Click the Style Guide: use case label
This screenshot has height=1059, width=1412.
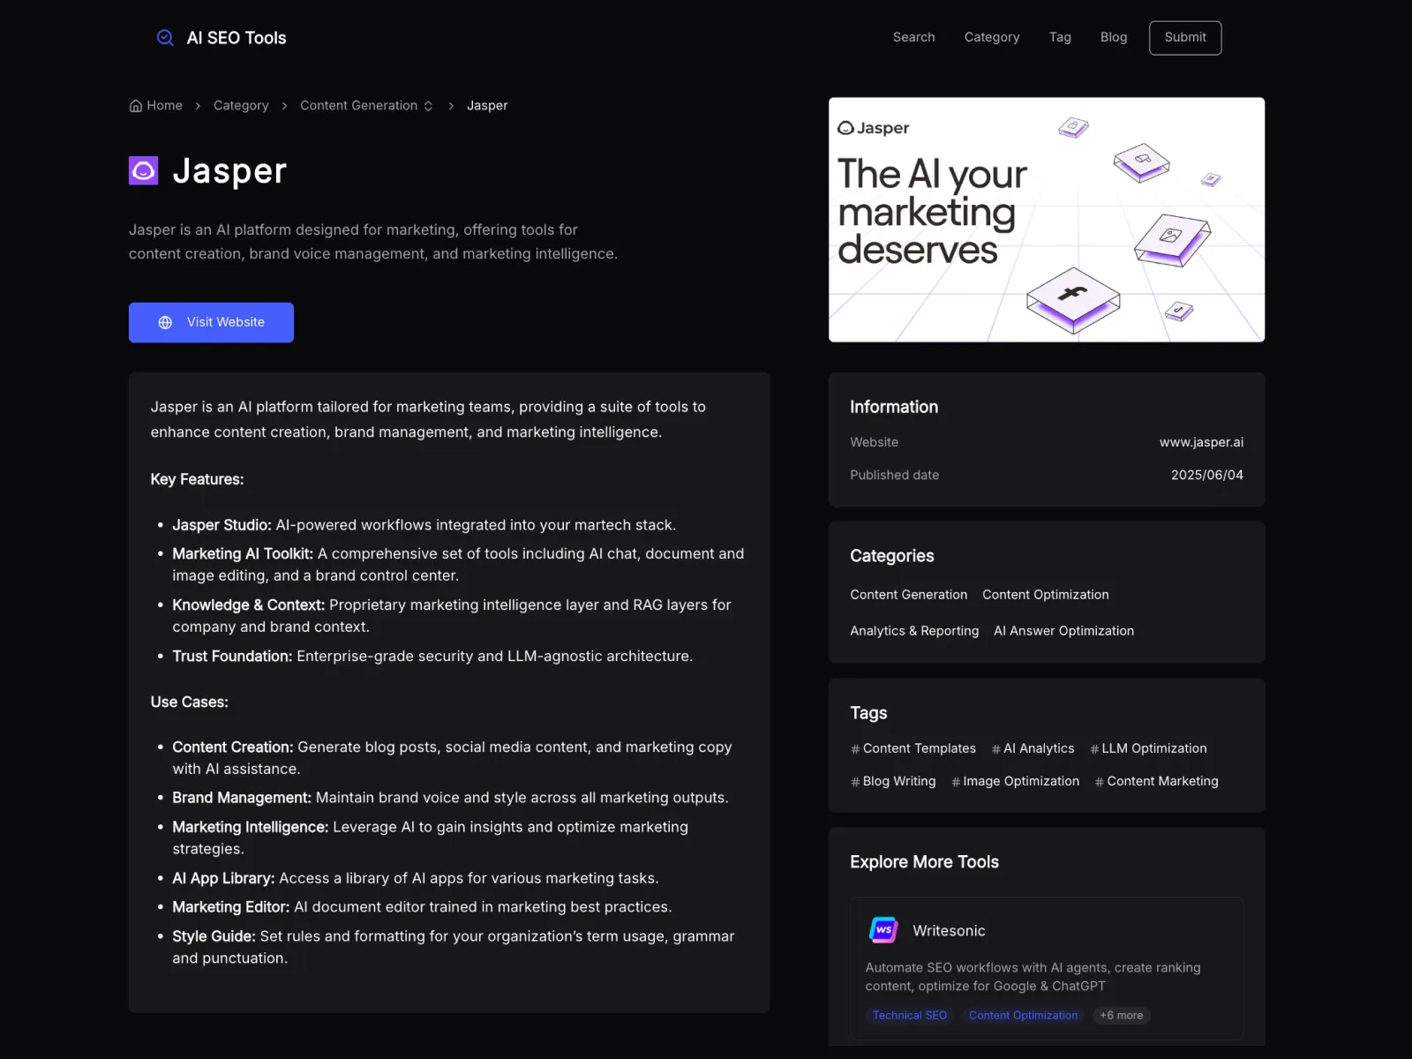[x=214, y=936]
